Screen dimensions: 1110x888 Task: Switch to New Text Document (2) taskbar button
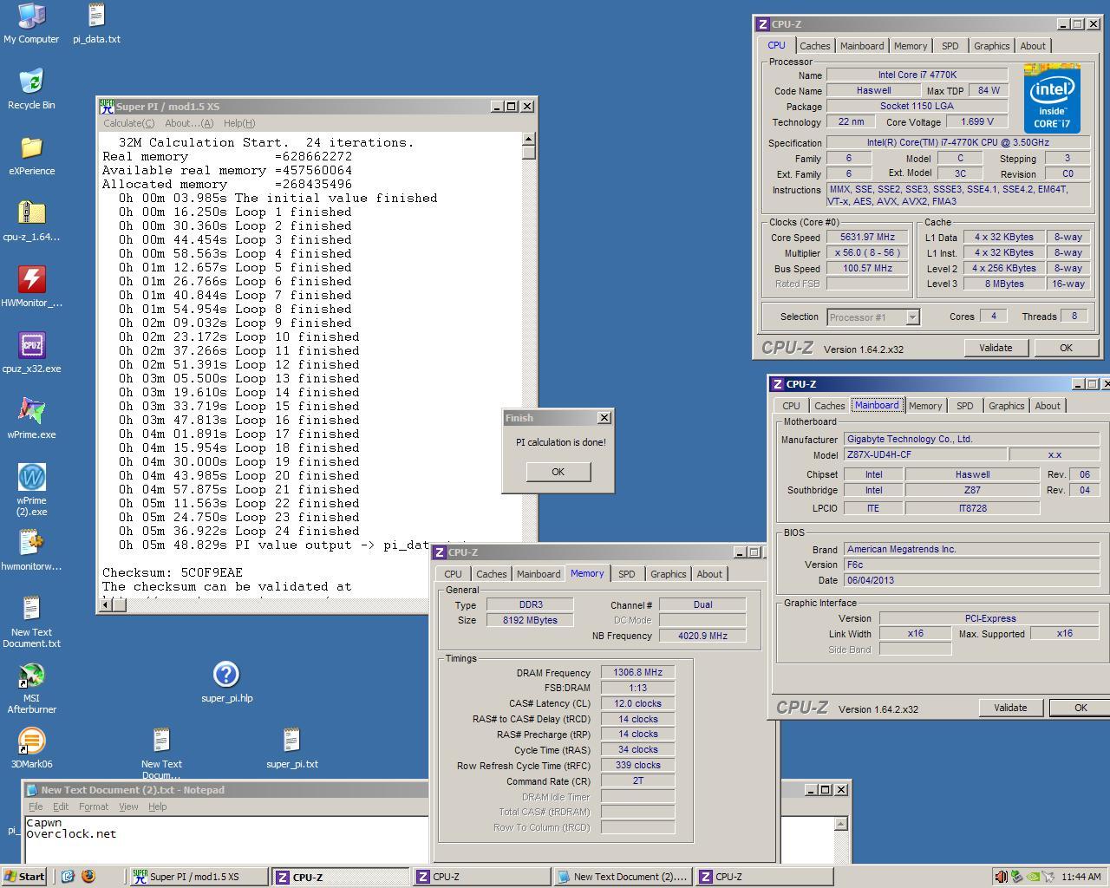click(x=624, y=877)
